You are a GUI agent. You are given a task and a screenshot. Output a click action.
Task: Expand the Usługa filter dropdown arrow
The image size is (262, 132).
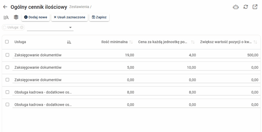coord(70,28)
